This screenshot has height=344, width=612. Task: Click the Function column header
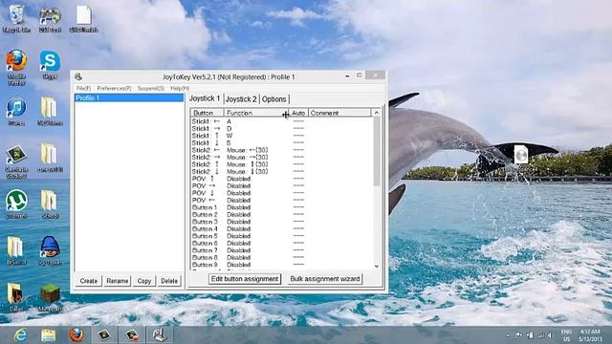(x=256, y=113)
